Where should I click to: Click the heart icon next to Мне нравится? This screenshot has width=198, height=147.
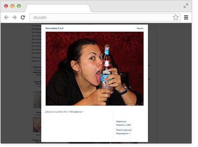[83, 112]
